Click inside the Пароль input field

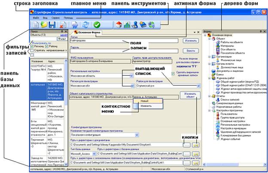tap(124, 51)
